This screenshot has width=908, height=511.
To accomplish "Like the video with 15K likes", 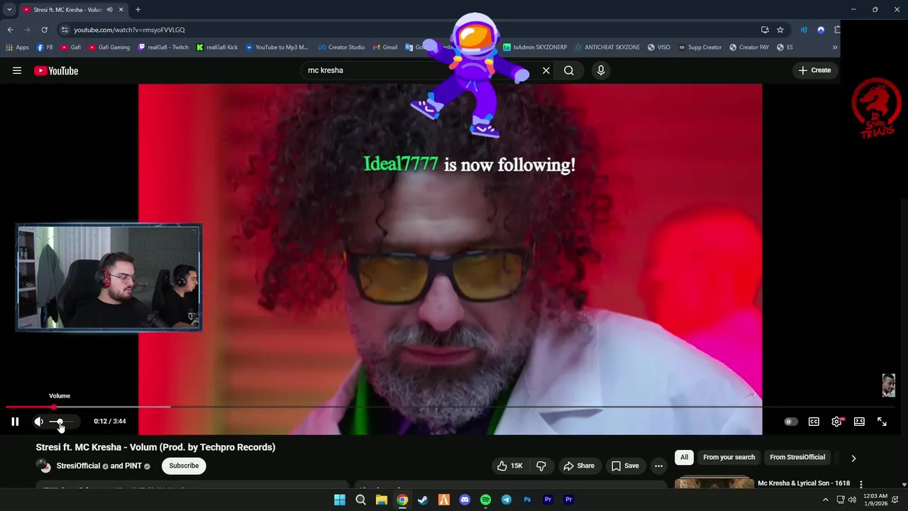I will coord(511,466).
